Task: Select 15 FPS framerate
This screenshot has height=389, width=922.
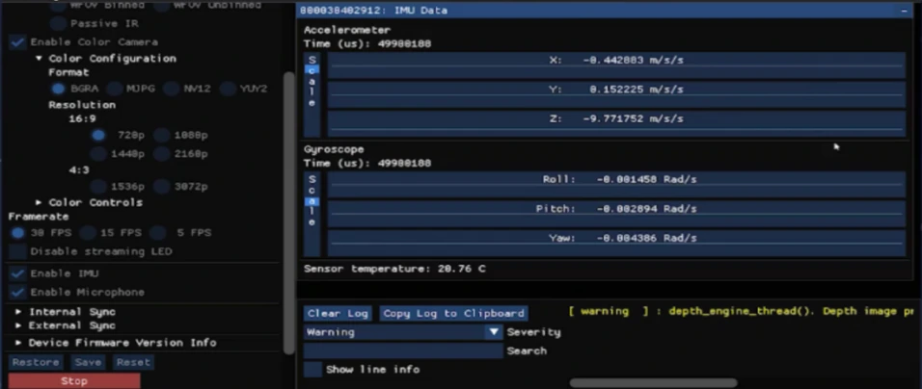Action: click(88, 233)
